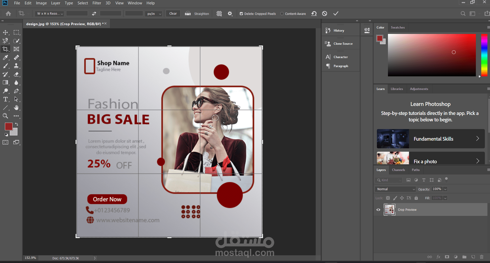
Task: Swap crop width and height
Action: [94, 14]
